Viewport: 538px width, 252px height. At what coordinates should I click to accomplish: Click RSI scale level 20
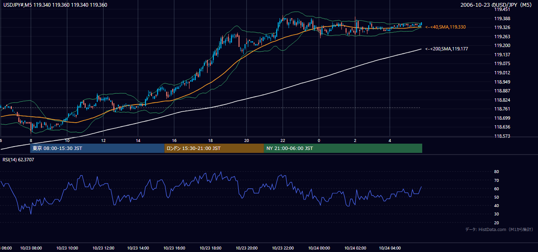(x=496, y=223)
